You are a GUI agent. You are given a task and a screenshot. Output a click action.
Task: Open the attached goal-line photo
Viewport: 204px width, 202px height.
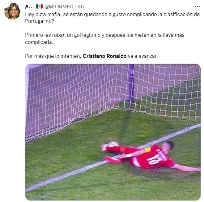[x=113, y=132]
